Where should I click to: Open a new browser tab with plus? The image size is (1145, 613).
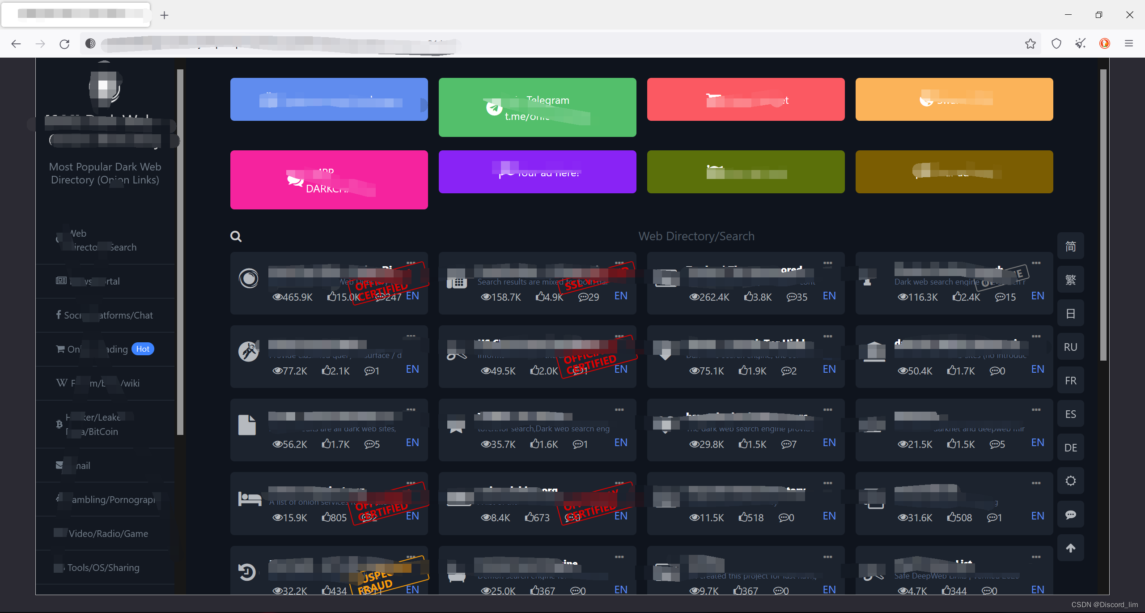pos(165,15)
